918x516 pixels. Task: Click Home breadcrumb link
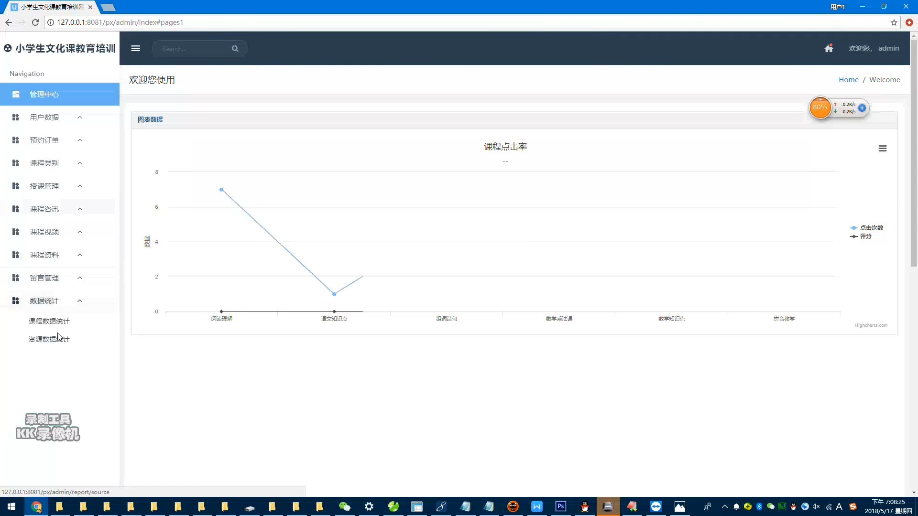click(849, 80)
